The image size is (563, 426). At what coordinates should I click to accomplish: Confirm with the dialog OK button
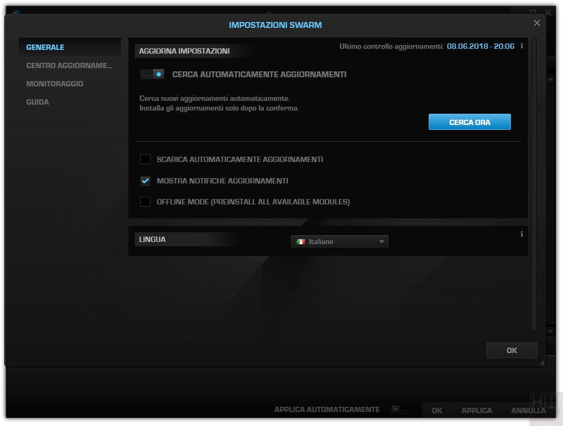[x=511, y=350]
